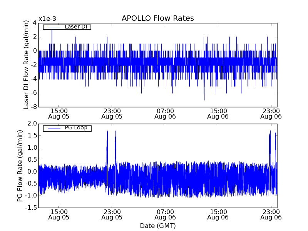This screenshot has width=308, height=231.
Task: Select the "PG Loop" legend label
Action: coord(76,128)
